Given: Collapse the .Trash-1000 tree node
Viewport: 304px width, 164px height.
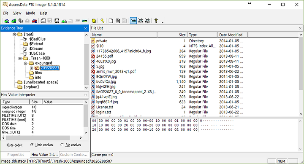Looking at the screenshot, I should 20,58.
